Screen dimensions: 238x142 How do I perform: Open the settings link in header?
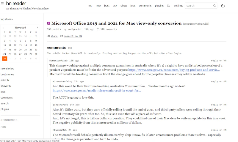[x=178, y=6]
